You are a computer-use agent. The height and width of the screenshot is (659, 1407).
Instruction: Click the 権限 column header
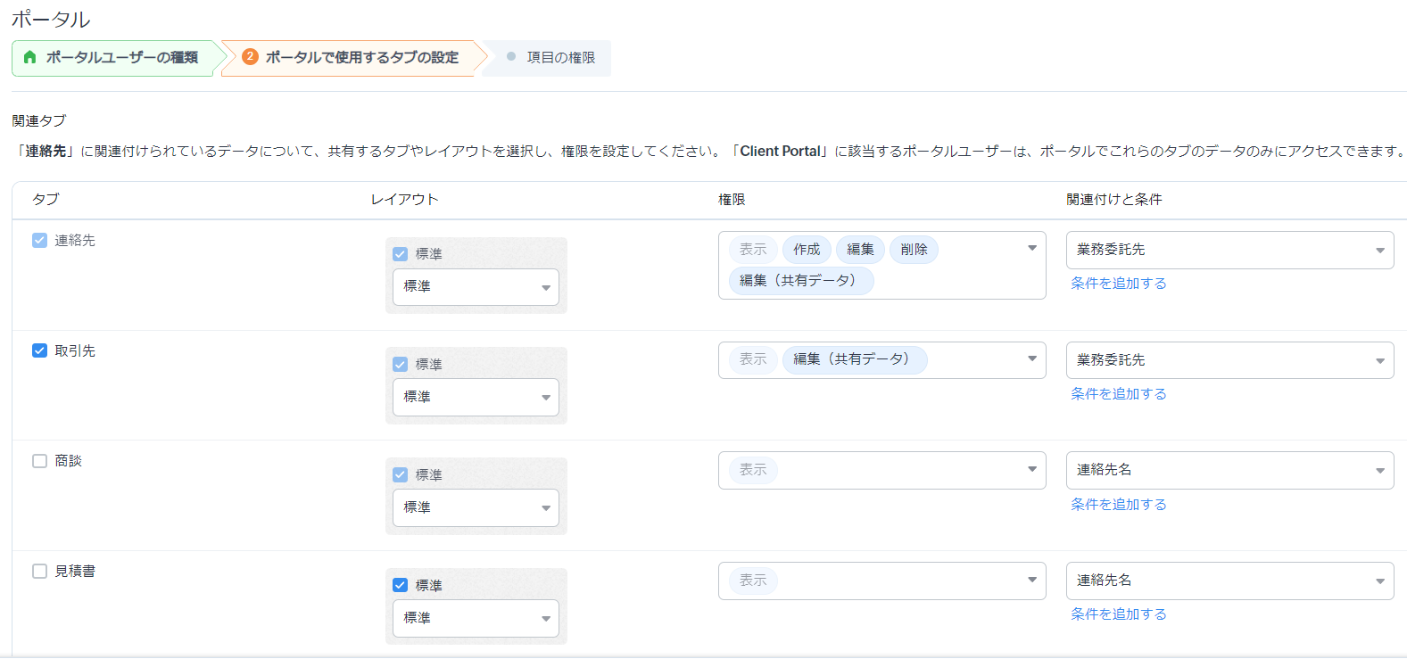click(732, 200)
